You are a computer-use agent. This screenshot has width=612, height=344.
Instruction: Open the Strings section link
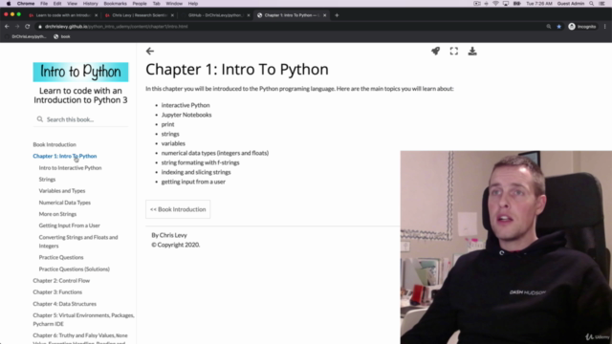47,180
